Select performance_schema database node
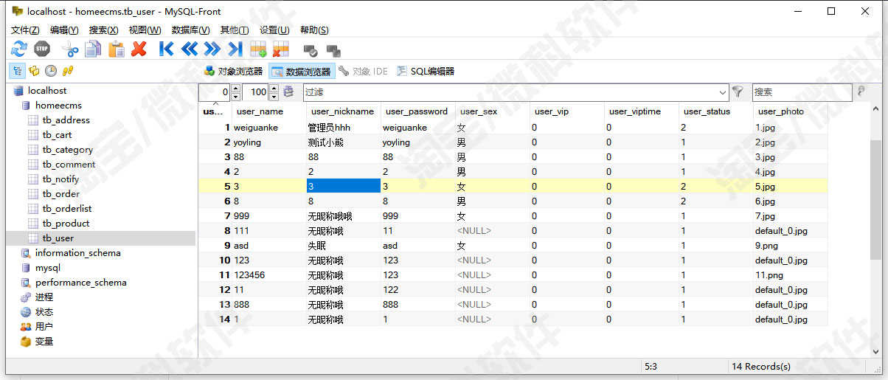Viewport: 888px width, 380px height. pyautogui.click(x=80, y=283)
